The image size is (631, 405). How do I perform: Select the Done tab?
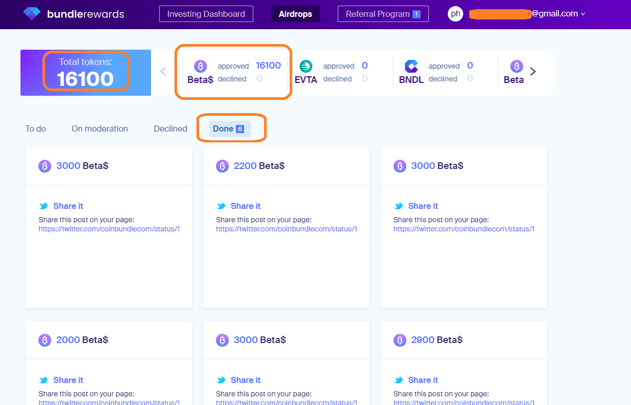pyautogui.click(x=230, y=129)
